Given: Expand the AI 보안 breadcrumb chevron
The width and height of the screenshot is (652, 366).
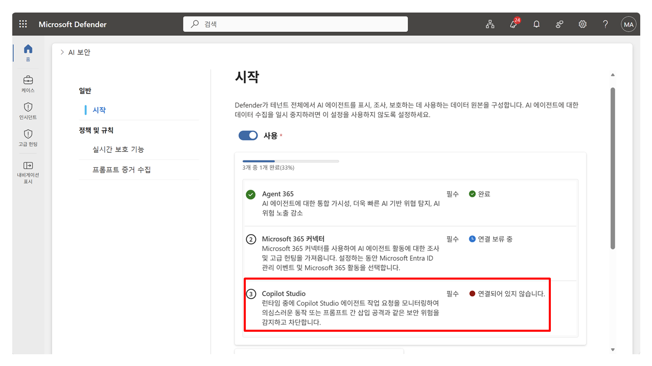Looking at the screenshot, I should click(x=62, y=52).
